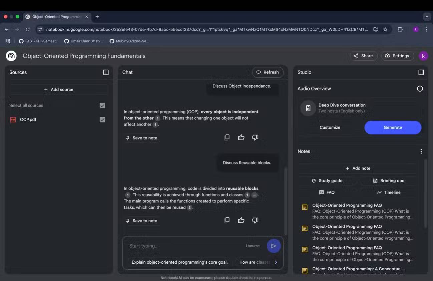Send message with the arrow button

(274, 246)
